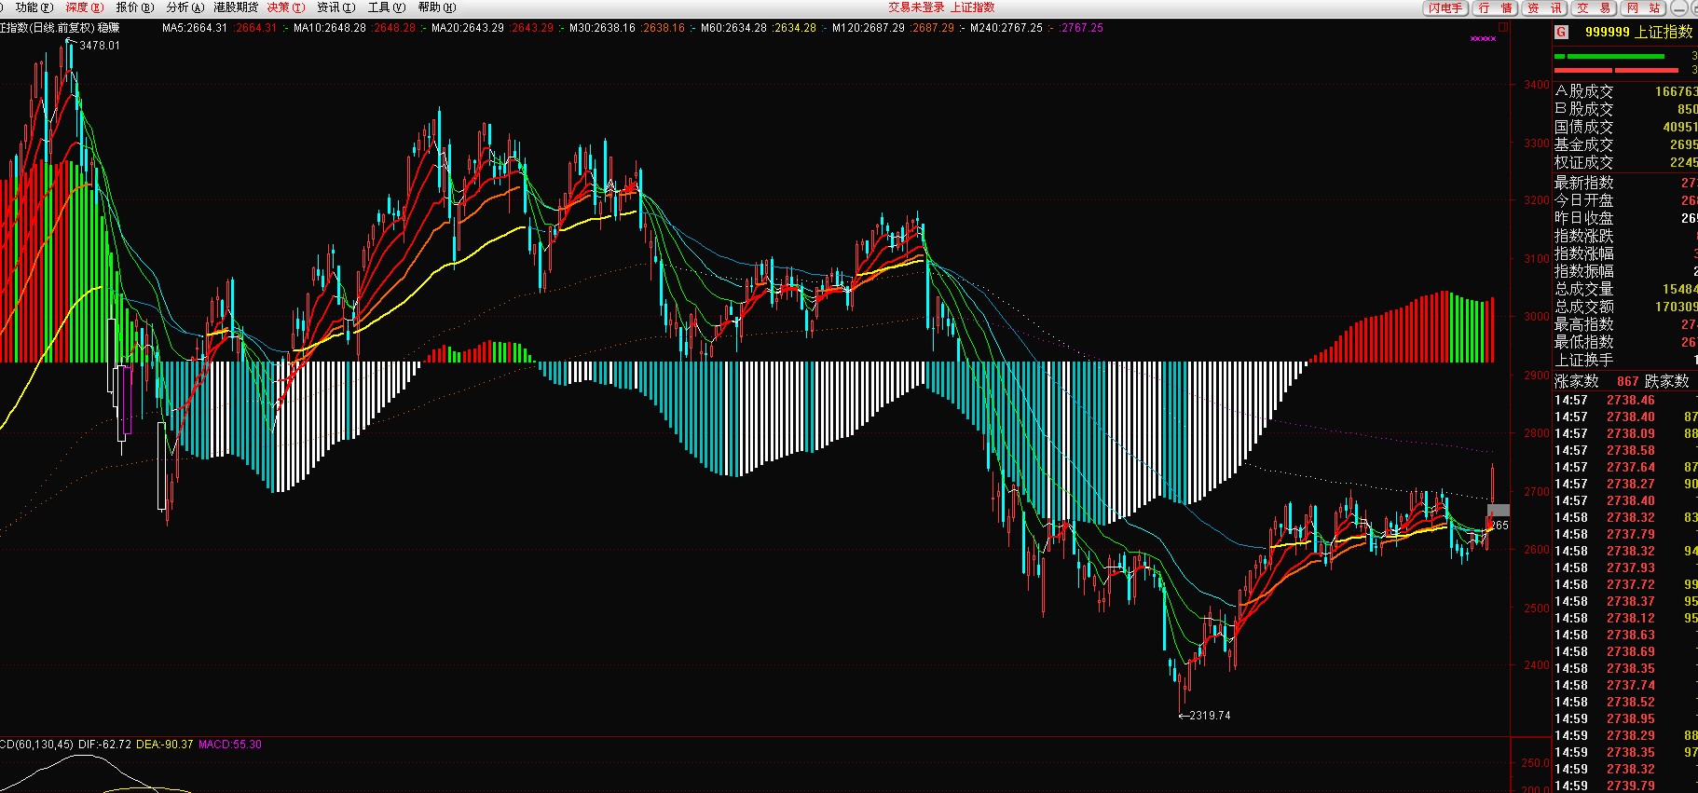The width and height of the screenshot is (1698, 793).
Task: Click the gray current price marker on axis
Action: (x=1499, y=511)
